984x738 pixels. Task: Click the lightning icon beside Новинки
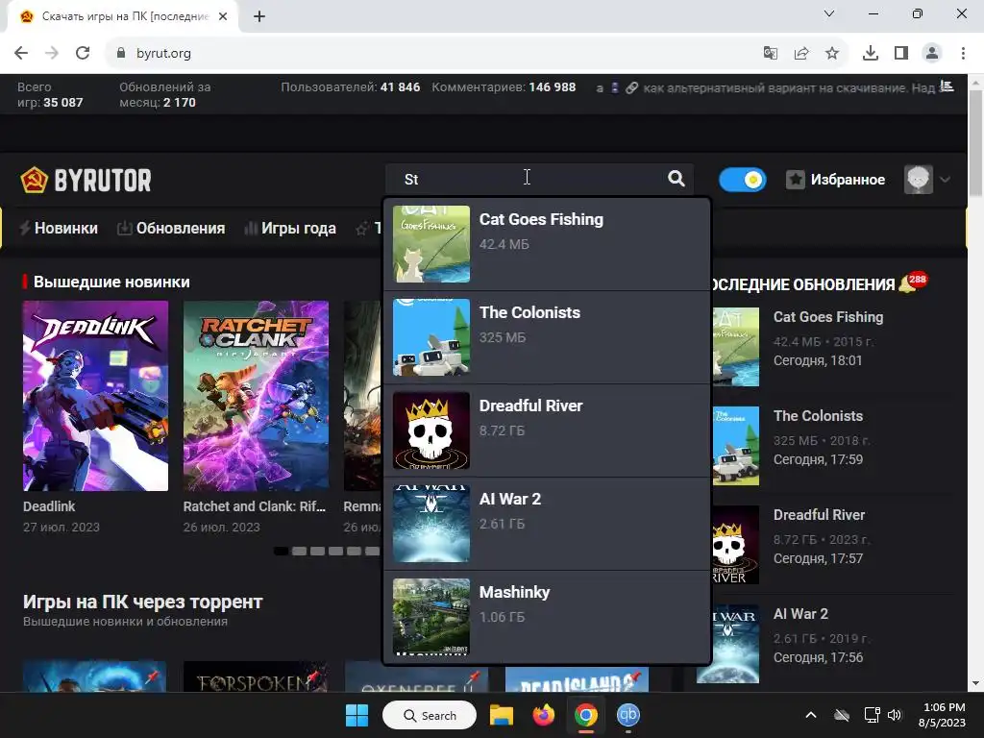click(x=25, y=228)
